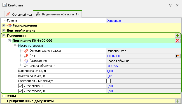
Task: Collapse the Место установки group
Action: [x=15, y=46]
